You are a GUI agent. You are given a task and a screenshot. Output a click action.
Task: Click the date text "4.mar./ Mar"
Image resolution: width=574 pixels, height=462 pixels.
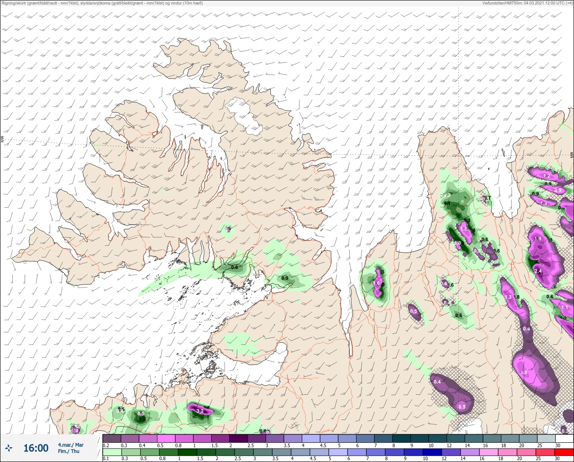click(71, 445)
